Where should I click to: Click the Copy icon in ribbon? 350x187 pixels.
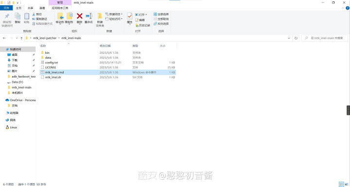pos(17,16)
